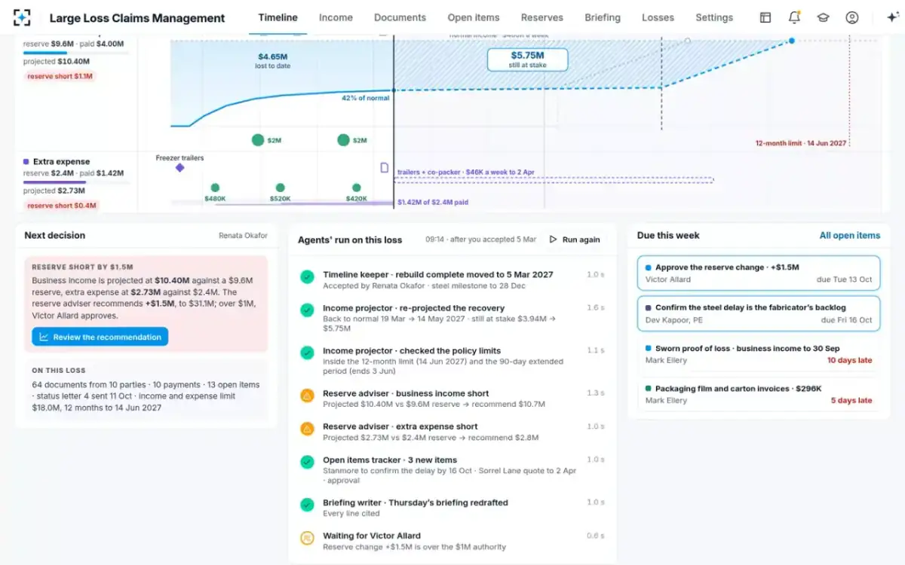
Task: Go to the Documents tab
Action: point(400,17)
